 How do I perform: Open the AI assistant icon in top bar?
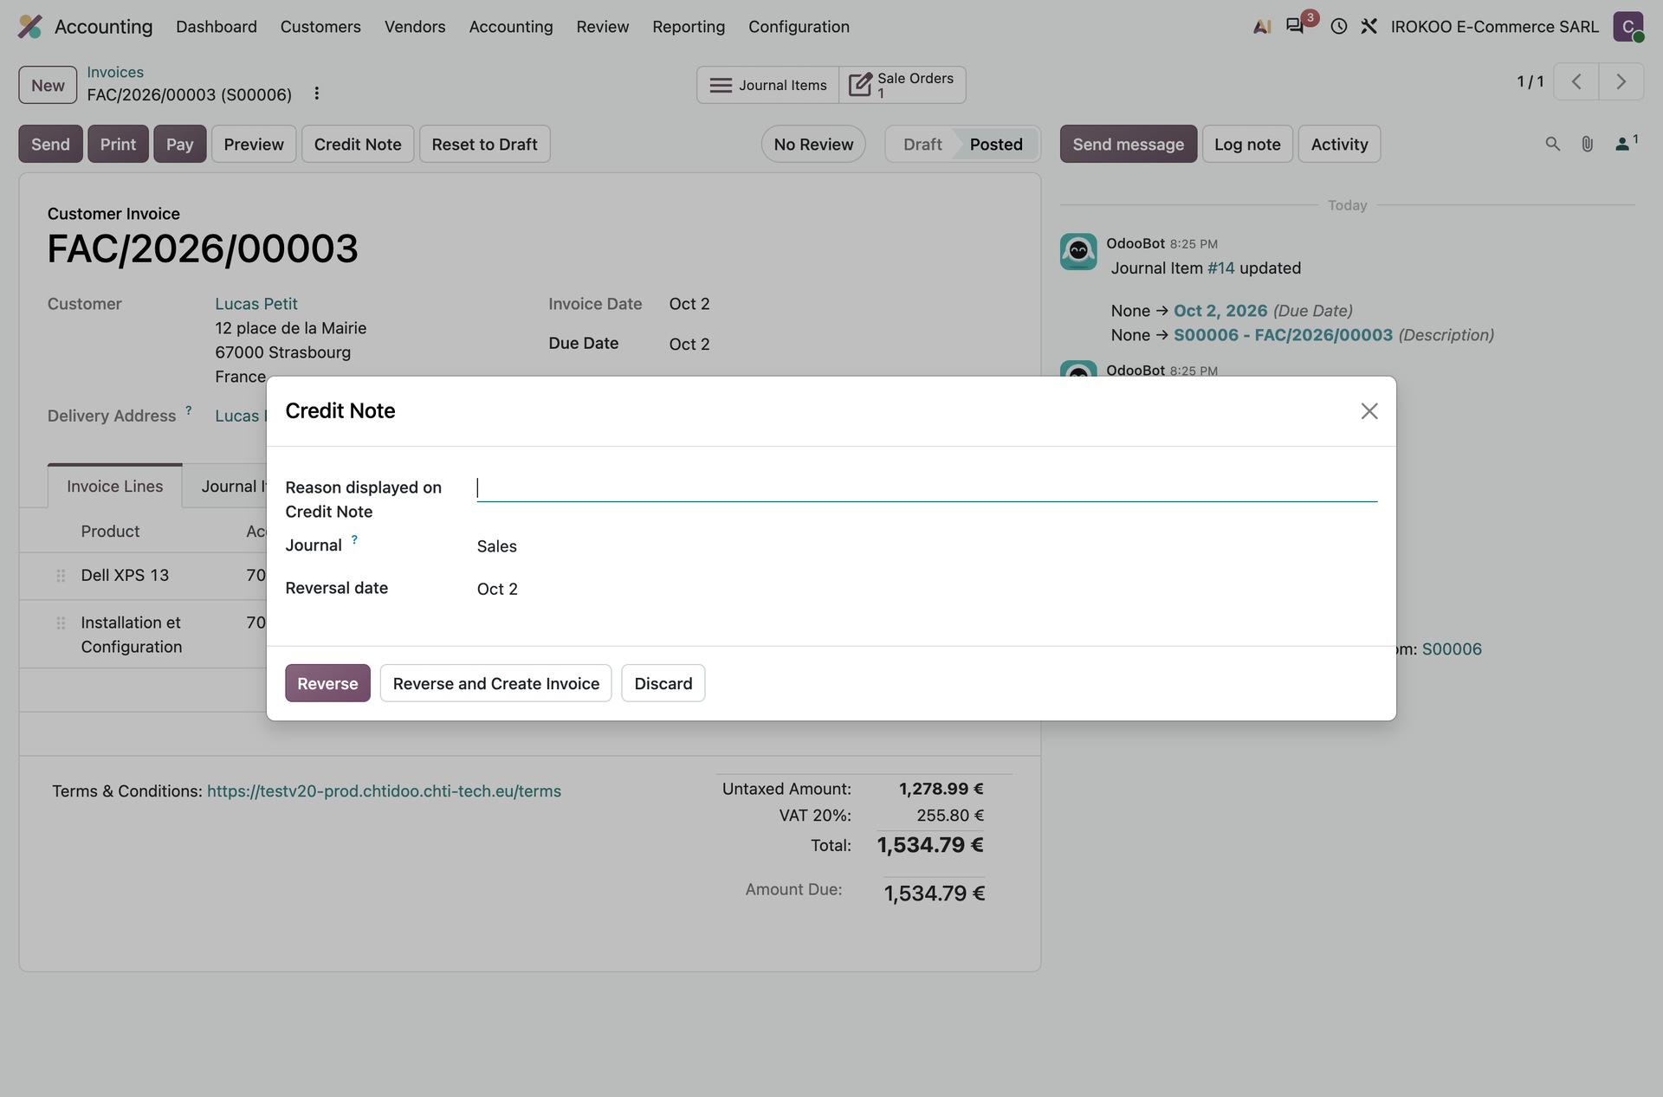coord(1262,27)
